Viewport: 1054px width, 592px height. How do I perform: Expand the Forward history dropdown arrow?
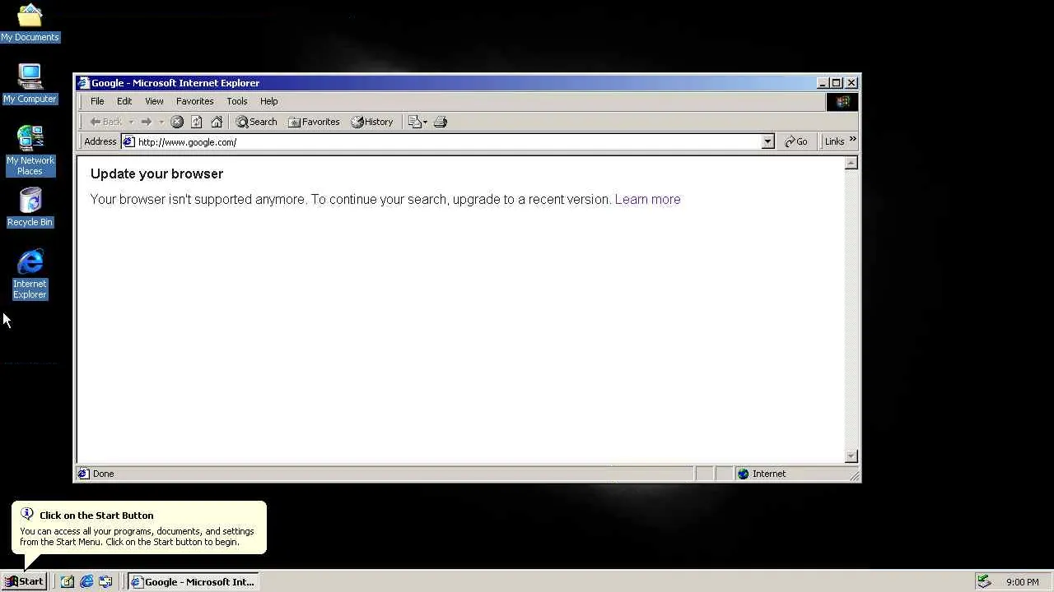pyautogui.click(x=161, y=122)
